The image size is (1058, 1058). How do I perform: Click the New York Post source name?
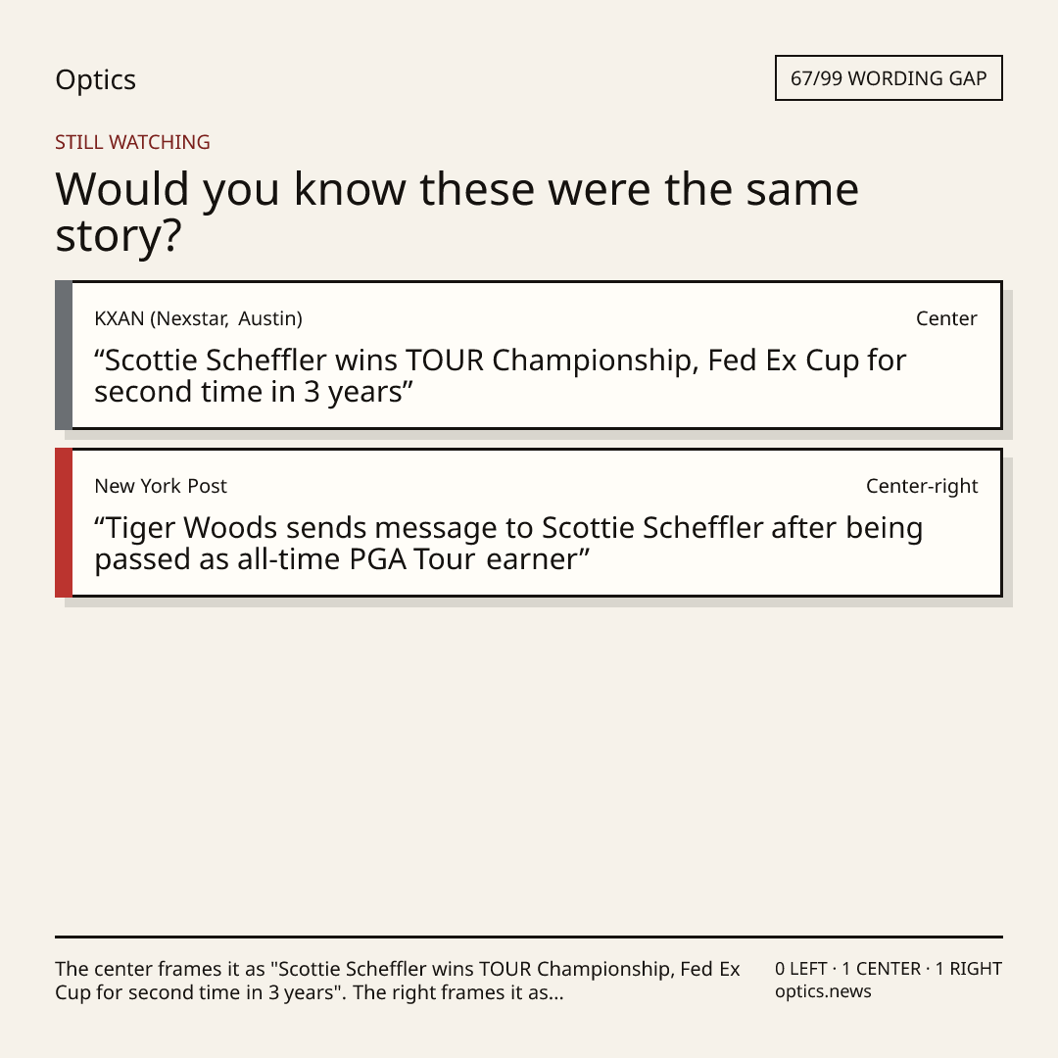161,486
